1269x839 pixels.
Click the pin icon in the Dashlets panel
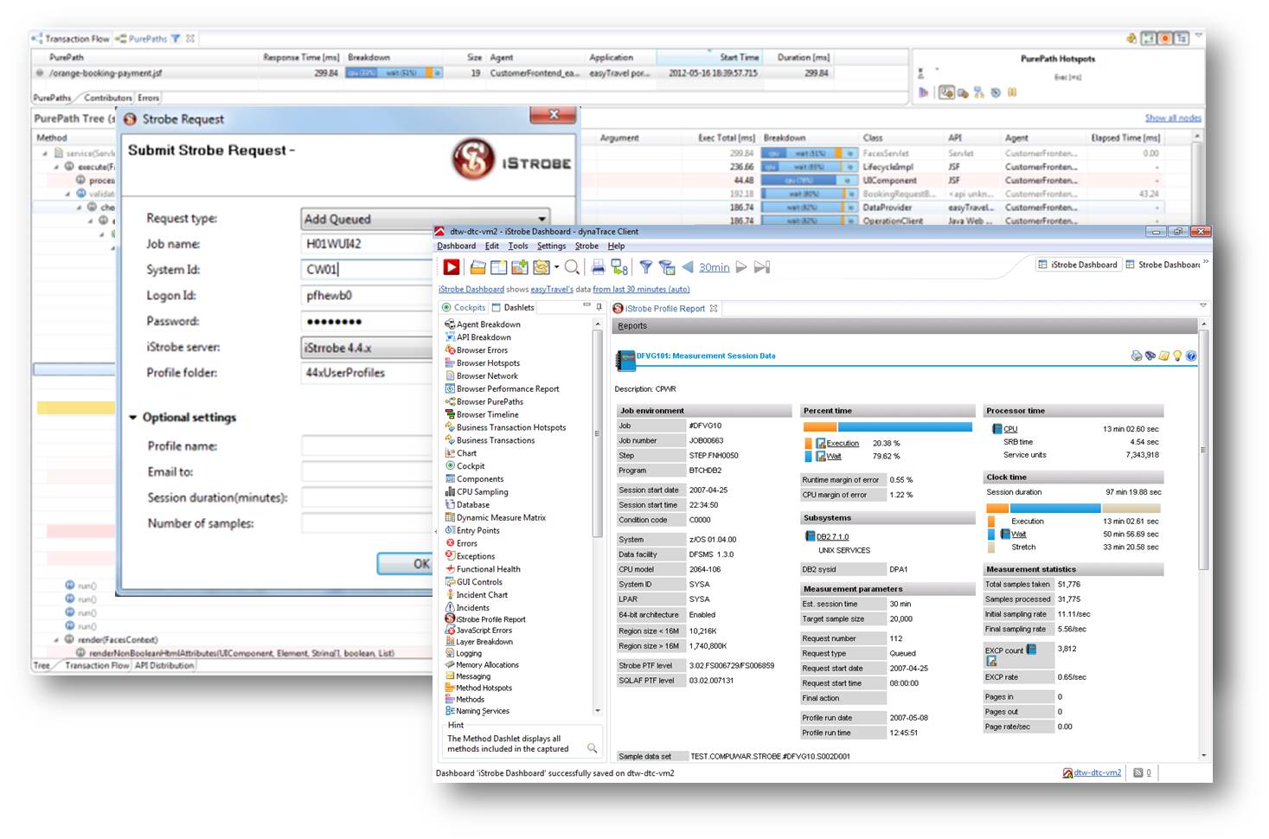coord(599,306)
